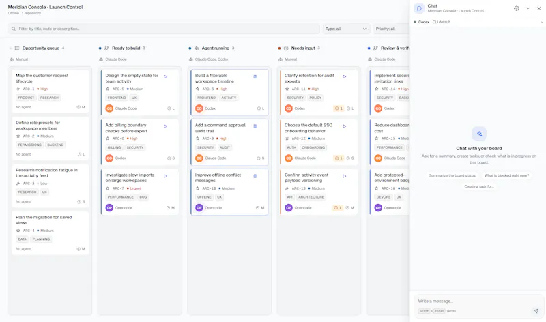Open Implement secure invitation links card
Viewport: 546px width, 322px height.
[x=390, y=92]
